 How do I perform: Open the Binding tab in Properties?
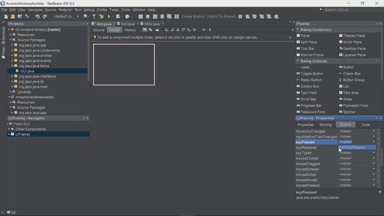point(325,125)
